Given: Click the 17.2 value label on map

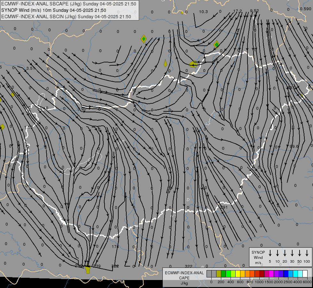Looking at the screenshot, I should [x=238, y=11].
